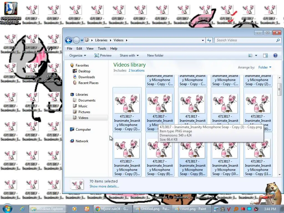Click the search magnifier icon
This screenshot has height=213, width=284.
pyautogui.click(x=278, y=40)
